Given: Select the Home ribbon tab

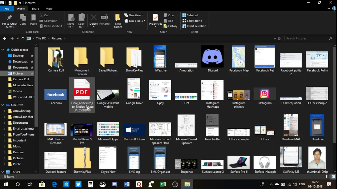Looking at the screenshot, I should click(x=21, y=9).
